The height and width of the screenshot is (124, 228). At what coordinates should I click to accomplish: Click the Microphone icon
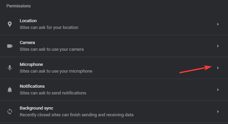pyautogui.click(x=10, y=68)
